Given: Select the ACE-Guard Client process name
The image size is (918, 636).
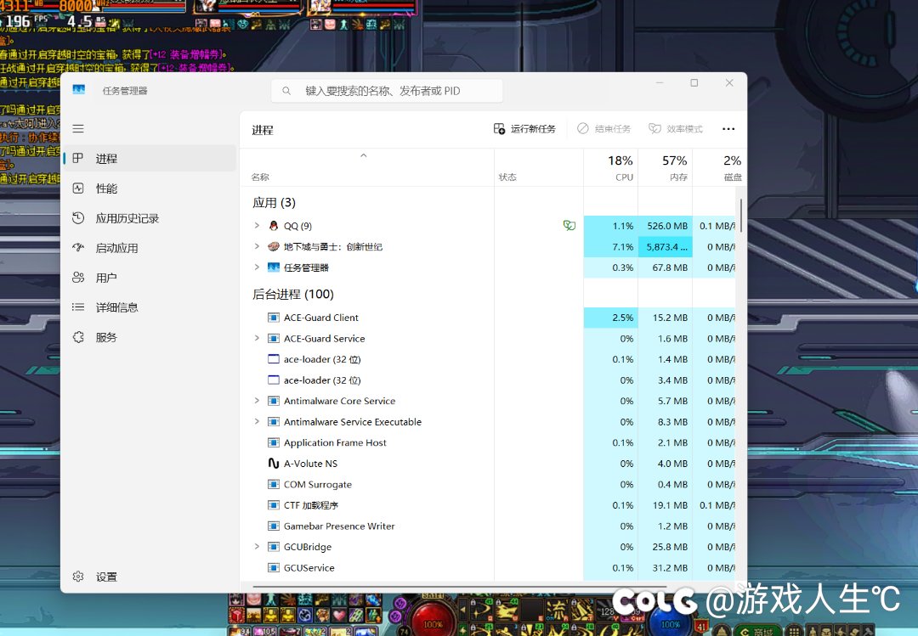Looking at the screenshot, I should (x=320, y=318).
